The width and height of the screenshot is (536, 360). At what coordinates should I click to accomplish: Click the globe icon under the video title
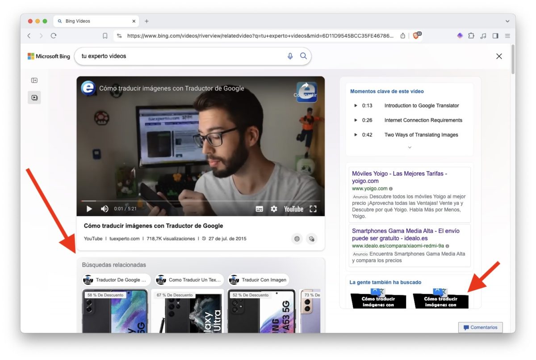point(297,239)
